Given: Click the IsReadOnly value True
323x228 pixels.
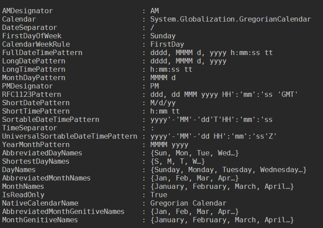Looking at the screenshot, I should pos(159,195).
